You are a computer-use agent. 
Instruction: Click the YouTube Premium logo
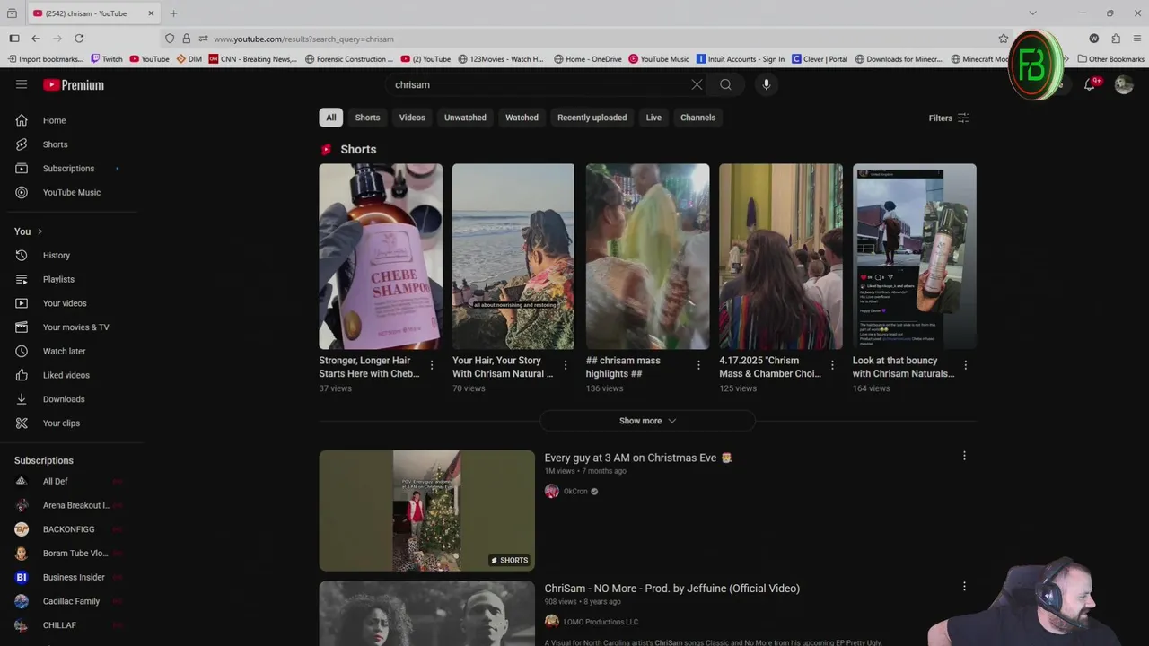point(74,85)
